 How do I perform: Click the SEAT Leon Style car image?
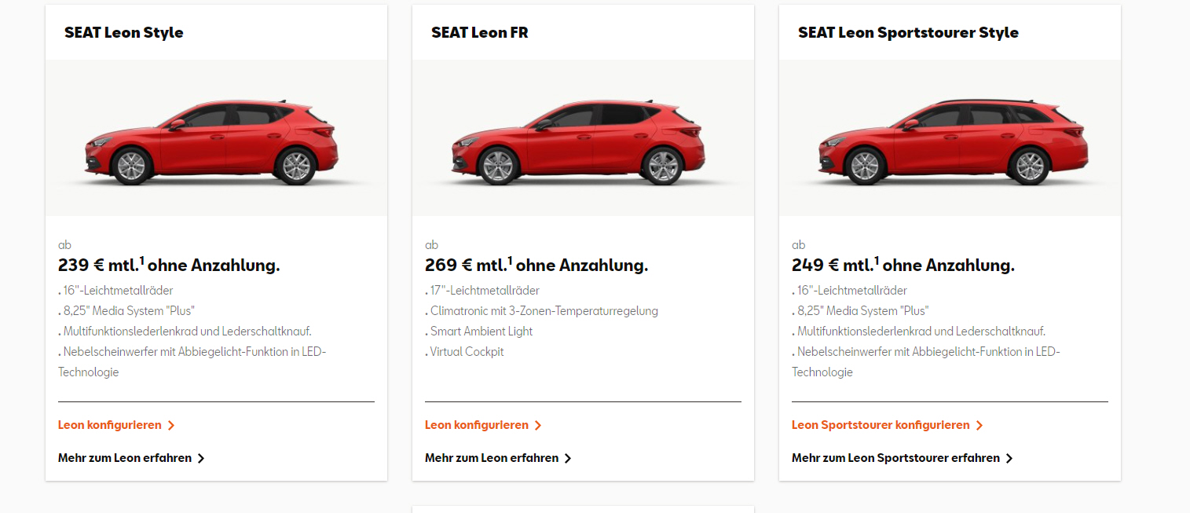tap(216, 138)
